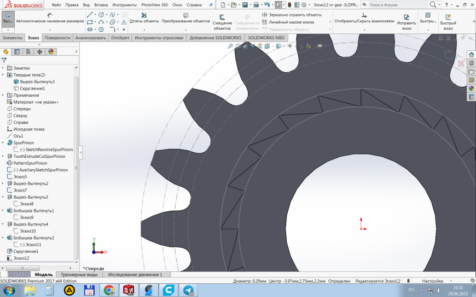Screen dimensions: 476x297
Task: Open the Options gear in top toolbar
Action: point(304,5)
